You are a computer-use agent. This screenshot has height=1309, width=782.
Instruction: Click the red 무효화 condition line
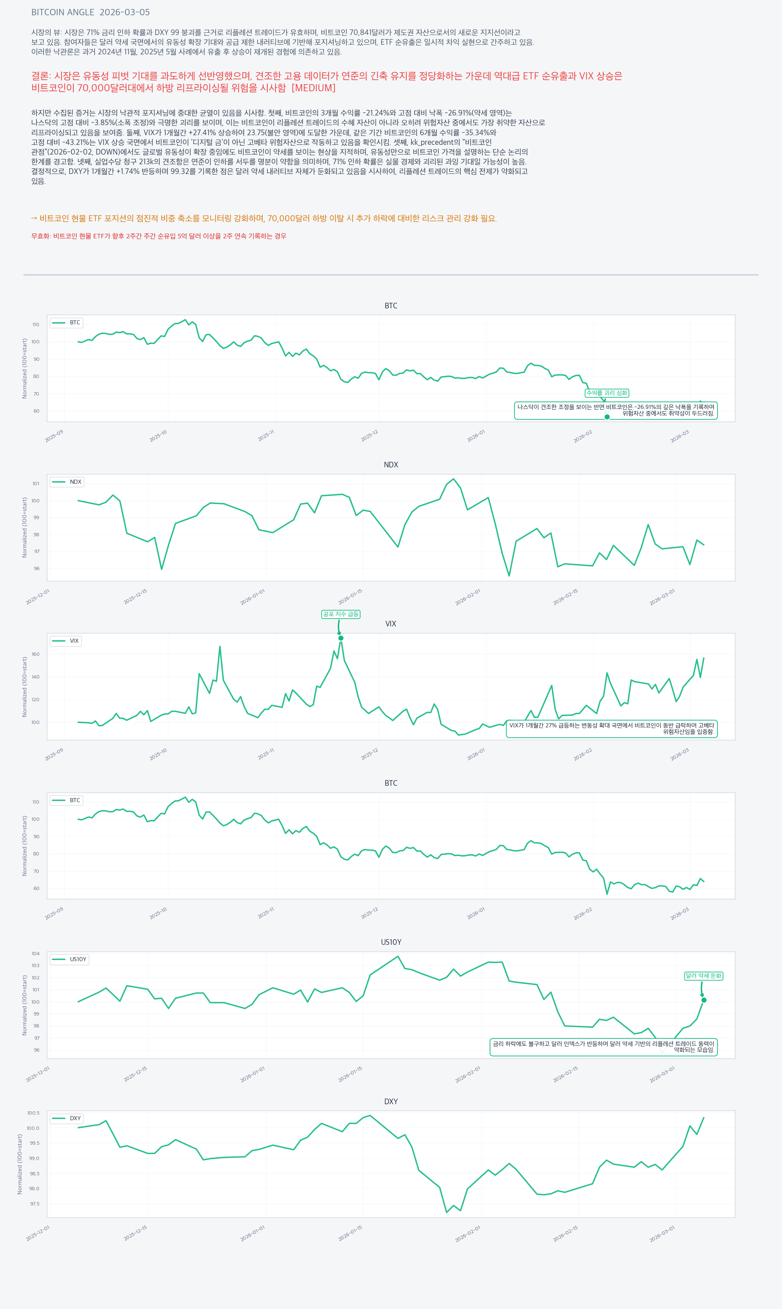click(159, 236)
